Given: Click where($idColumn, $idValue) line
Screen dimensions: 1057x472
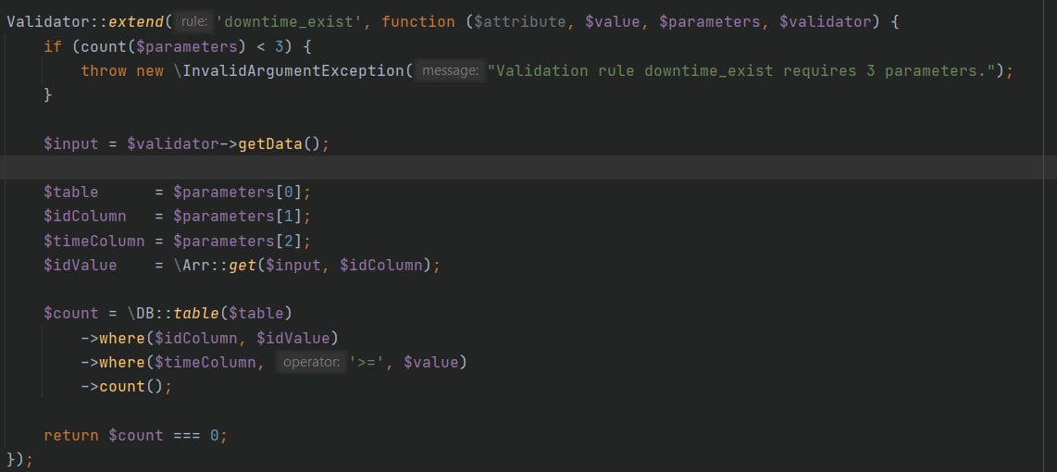Looking at the screenshot, I should (210, 338).
